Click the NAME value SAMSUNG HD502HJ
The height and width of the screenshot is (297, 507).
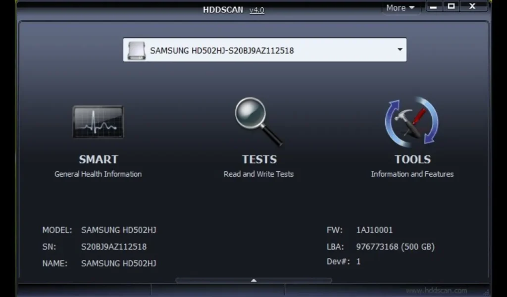point(119,264)
